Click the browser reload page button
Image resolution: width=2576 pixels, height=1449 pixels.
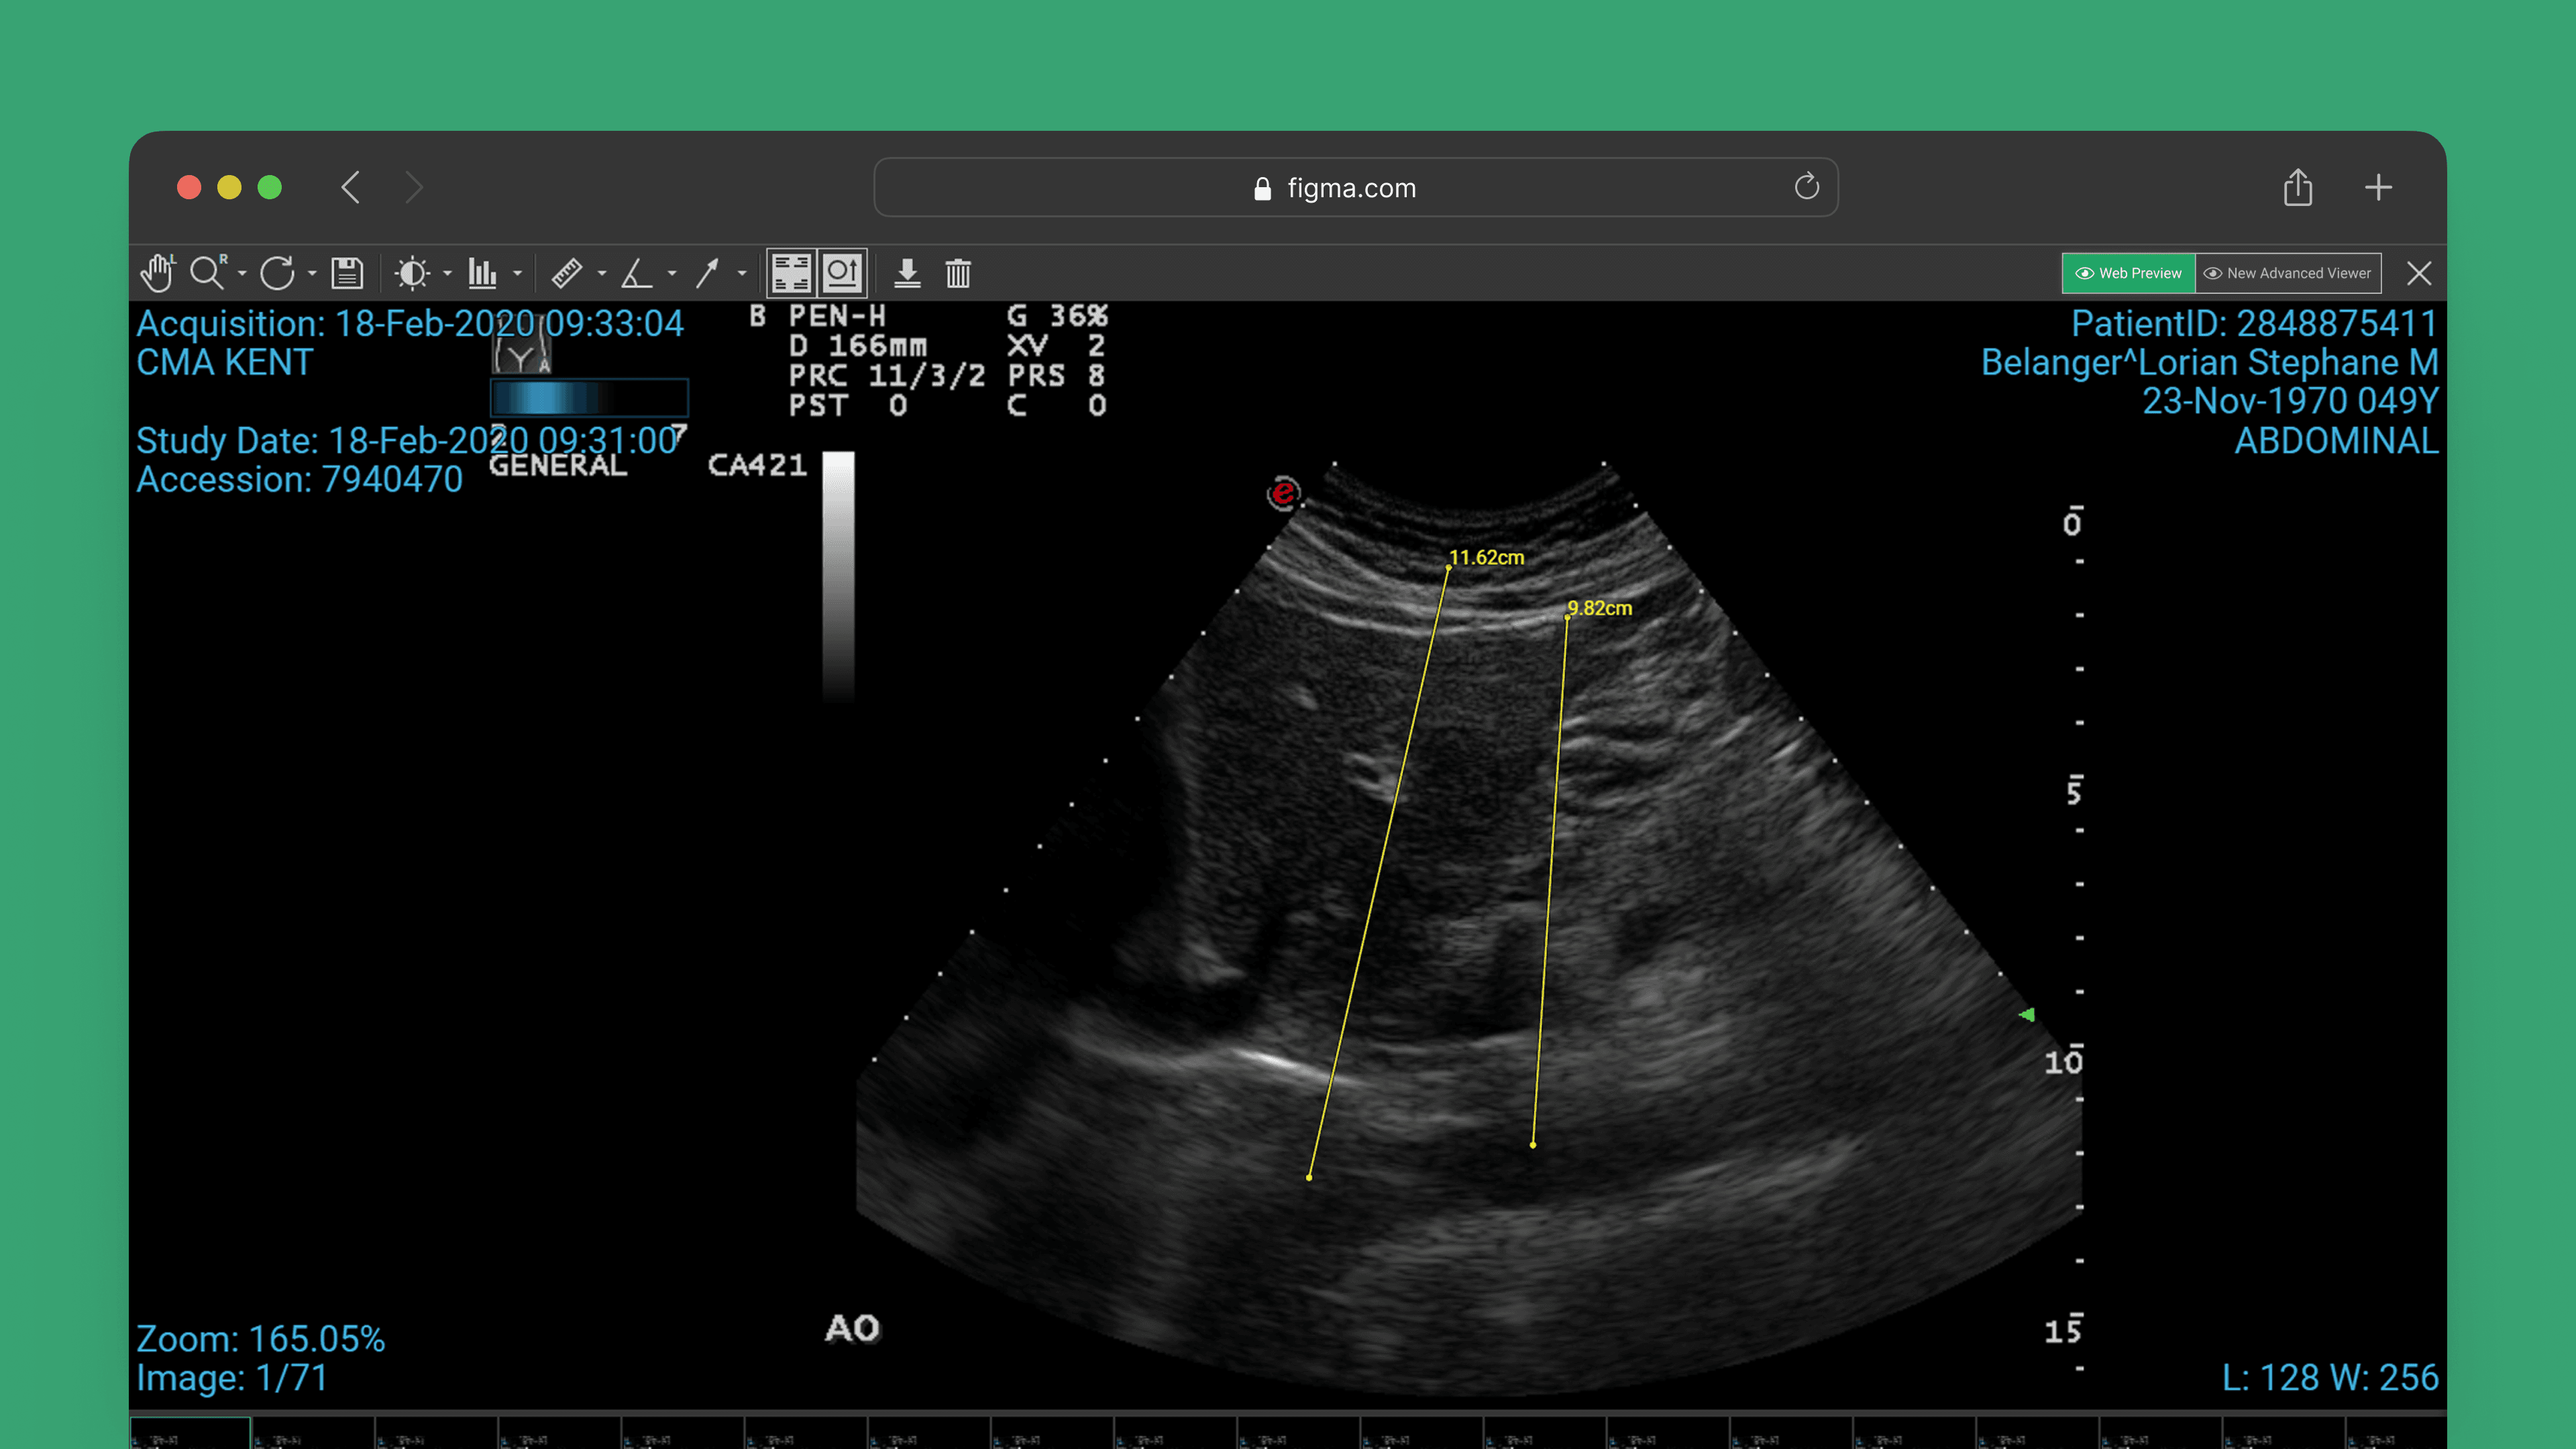(x=1806, y=187)
